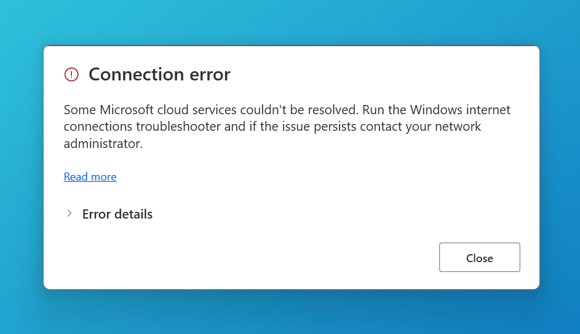580x334 pixels.
Task: Click the Error details label text
Action: tap(117, 214)
